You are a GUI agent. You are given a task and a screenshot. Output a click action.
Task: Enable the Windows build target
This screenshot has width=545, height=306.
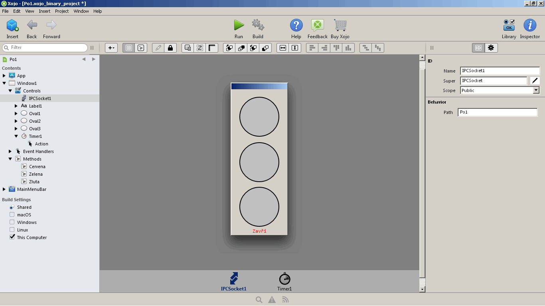[x=12, y=222]
